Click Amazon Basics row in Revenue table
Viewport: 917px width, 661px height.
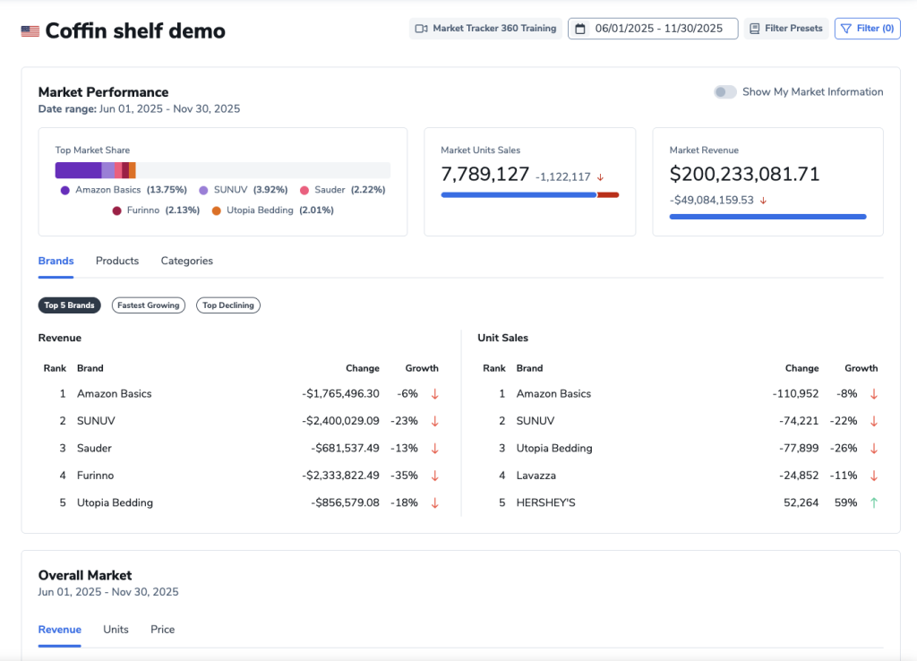pyautogui.click(x=115, y=394)
